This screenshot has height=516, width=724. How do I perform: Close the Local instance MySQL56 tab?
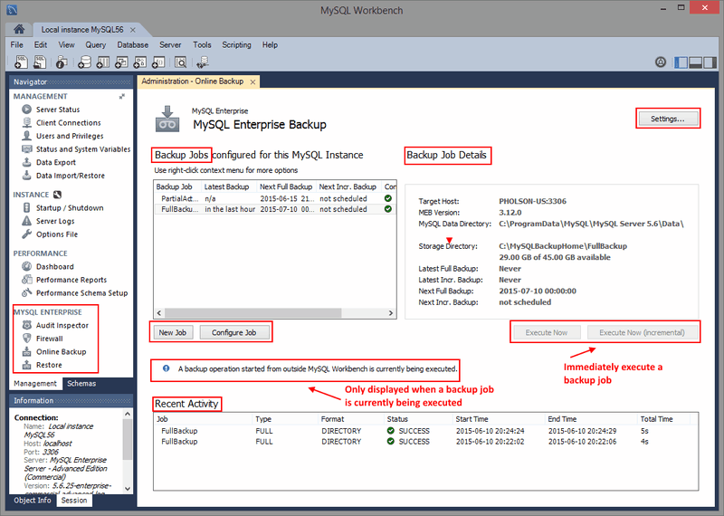133,30
